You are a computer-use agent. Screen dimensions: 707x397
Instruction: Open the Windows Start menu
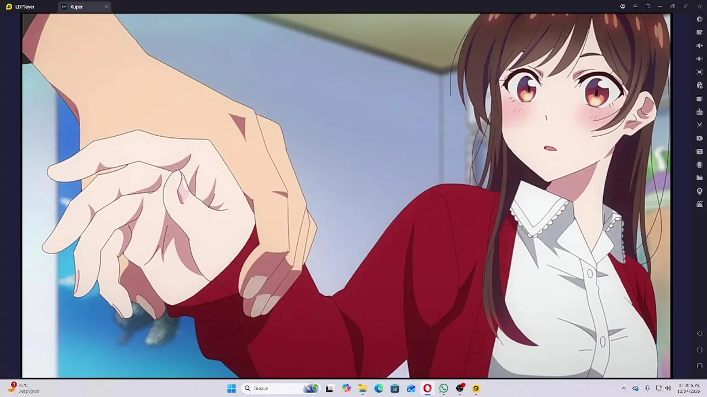pos(231,388)
